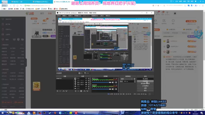Toggle visibility of the second text (GDI+) source
Screen dimensions: 205x115
click(x=86, y=82)
